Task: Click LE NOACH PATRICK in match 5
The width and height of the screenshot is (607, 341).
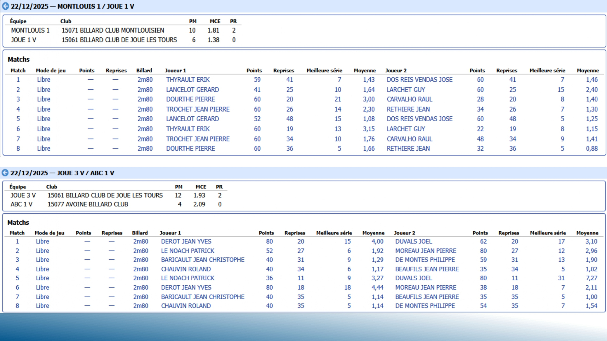Action: coord(188,278)
